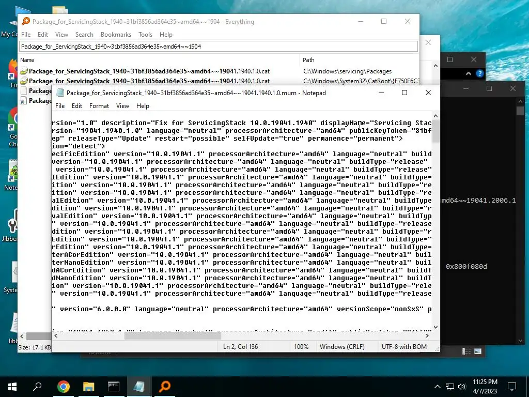Click the volume speaker tray icon
529x397 pixels.
point(462,387)
